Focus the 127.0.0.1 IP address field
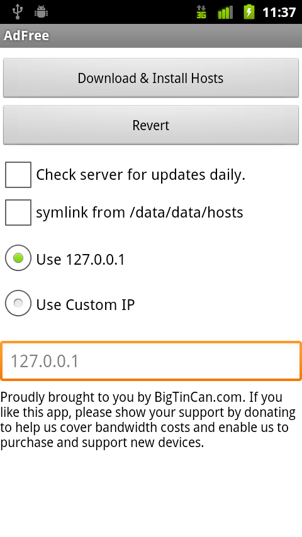 point(151,361)
